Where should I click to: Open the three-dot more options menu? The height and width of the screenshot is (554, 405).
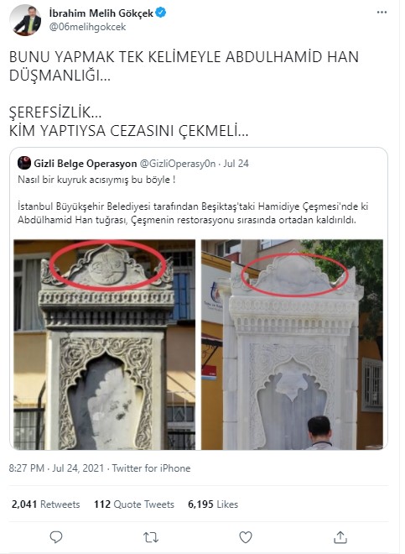pos(382,13)
